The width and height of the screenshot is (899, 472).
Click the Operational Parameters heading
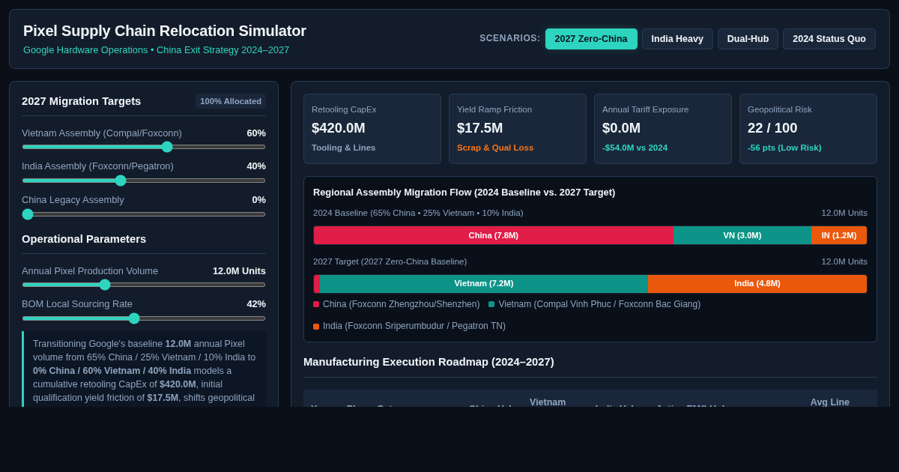(84, 239)
